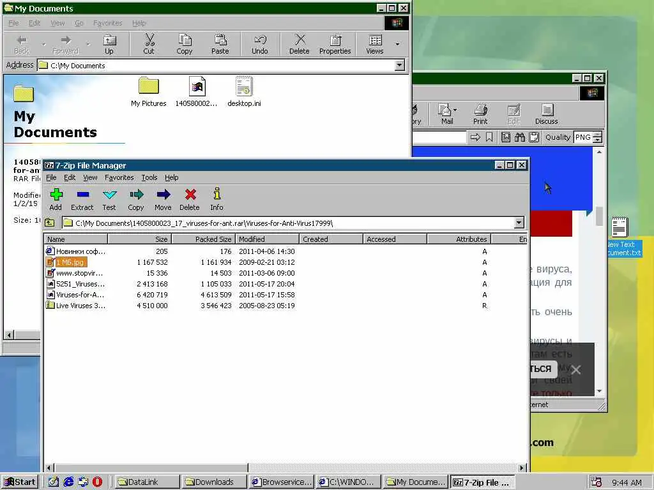Click Copy in My Documents toolbar
Image resolution: width=654 pixels, height=490 pixels.
tap(185, 44)
